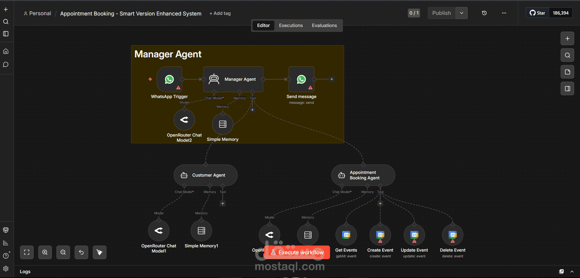580x278 pixels.
Task: Expand the Logs panel chevron
Action: [x=572, y=272]
